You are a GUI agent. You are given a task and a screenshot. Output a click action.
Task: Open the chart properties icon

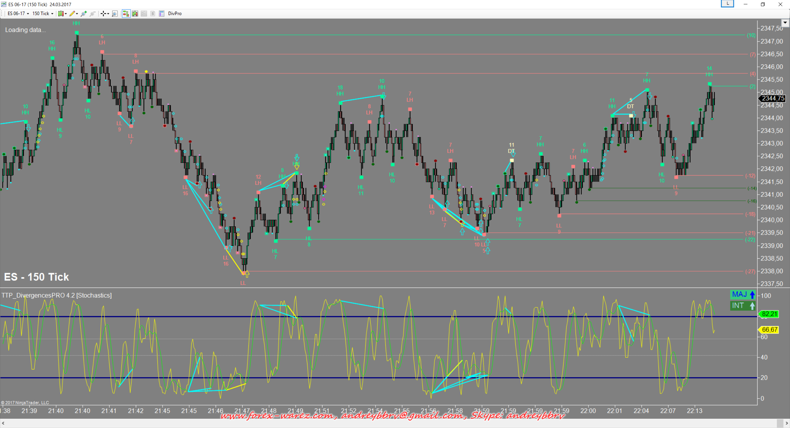pos(162,14)
